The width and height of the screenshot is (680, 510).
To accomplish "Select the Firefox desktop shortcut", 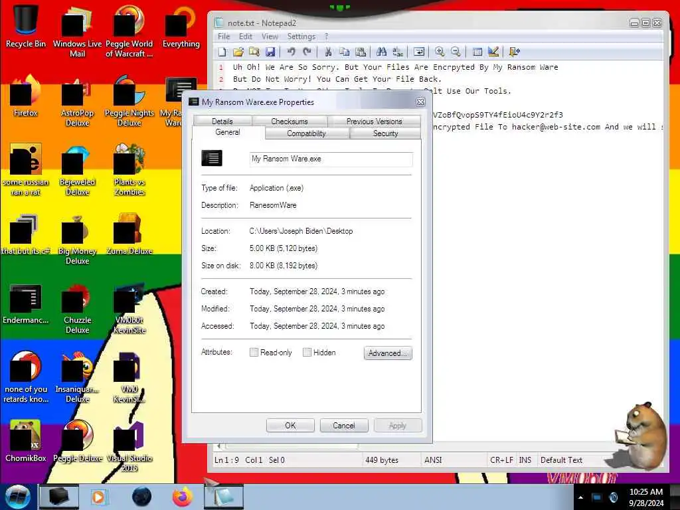I will (26, 96).
